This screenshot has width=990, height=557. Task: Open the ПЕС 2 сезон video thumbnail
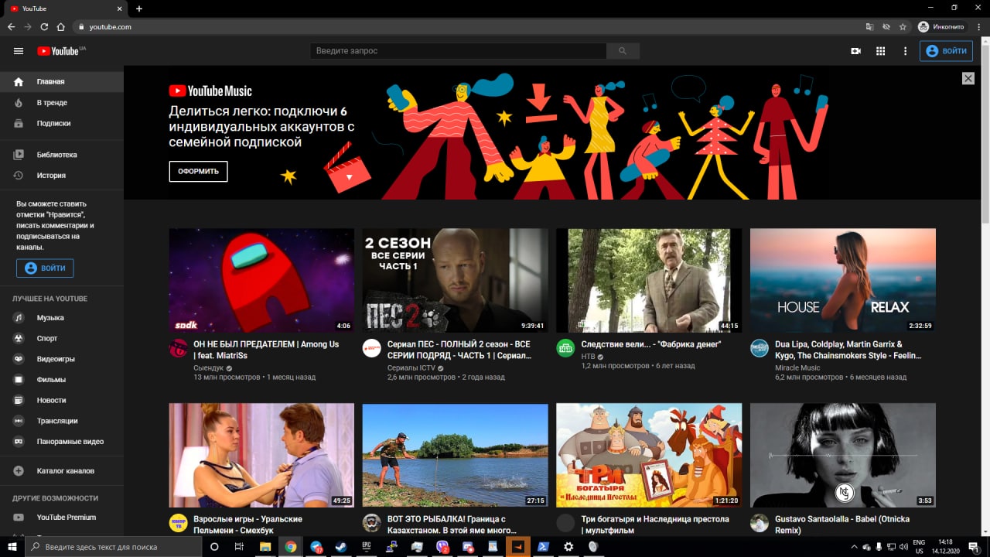(455, 280)
